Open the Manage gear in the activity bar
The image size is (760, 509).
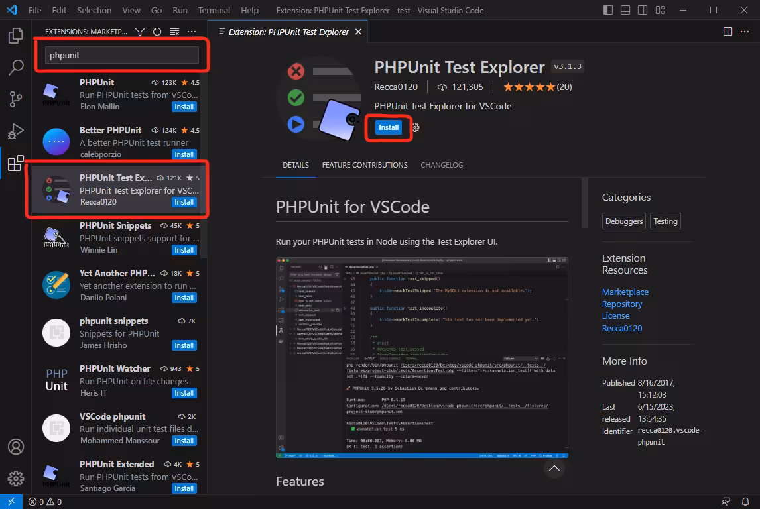click(15, 479)
